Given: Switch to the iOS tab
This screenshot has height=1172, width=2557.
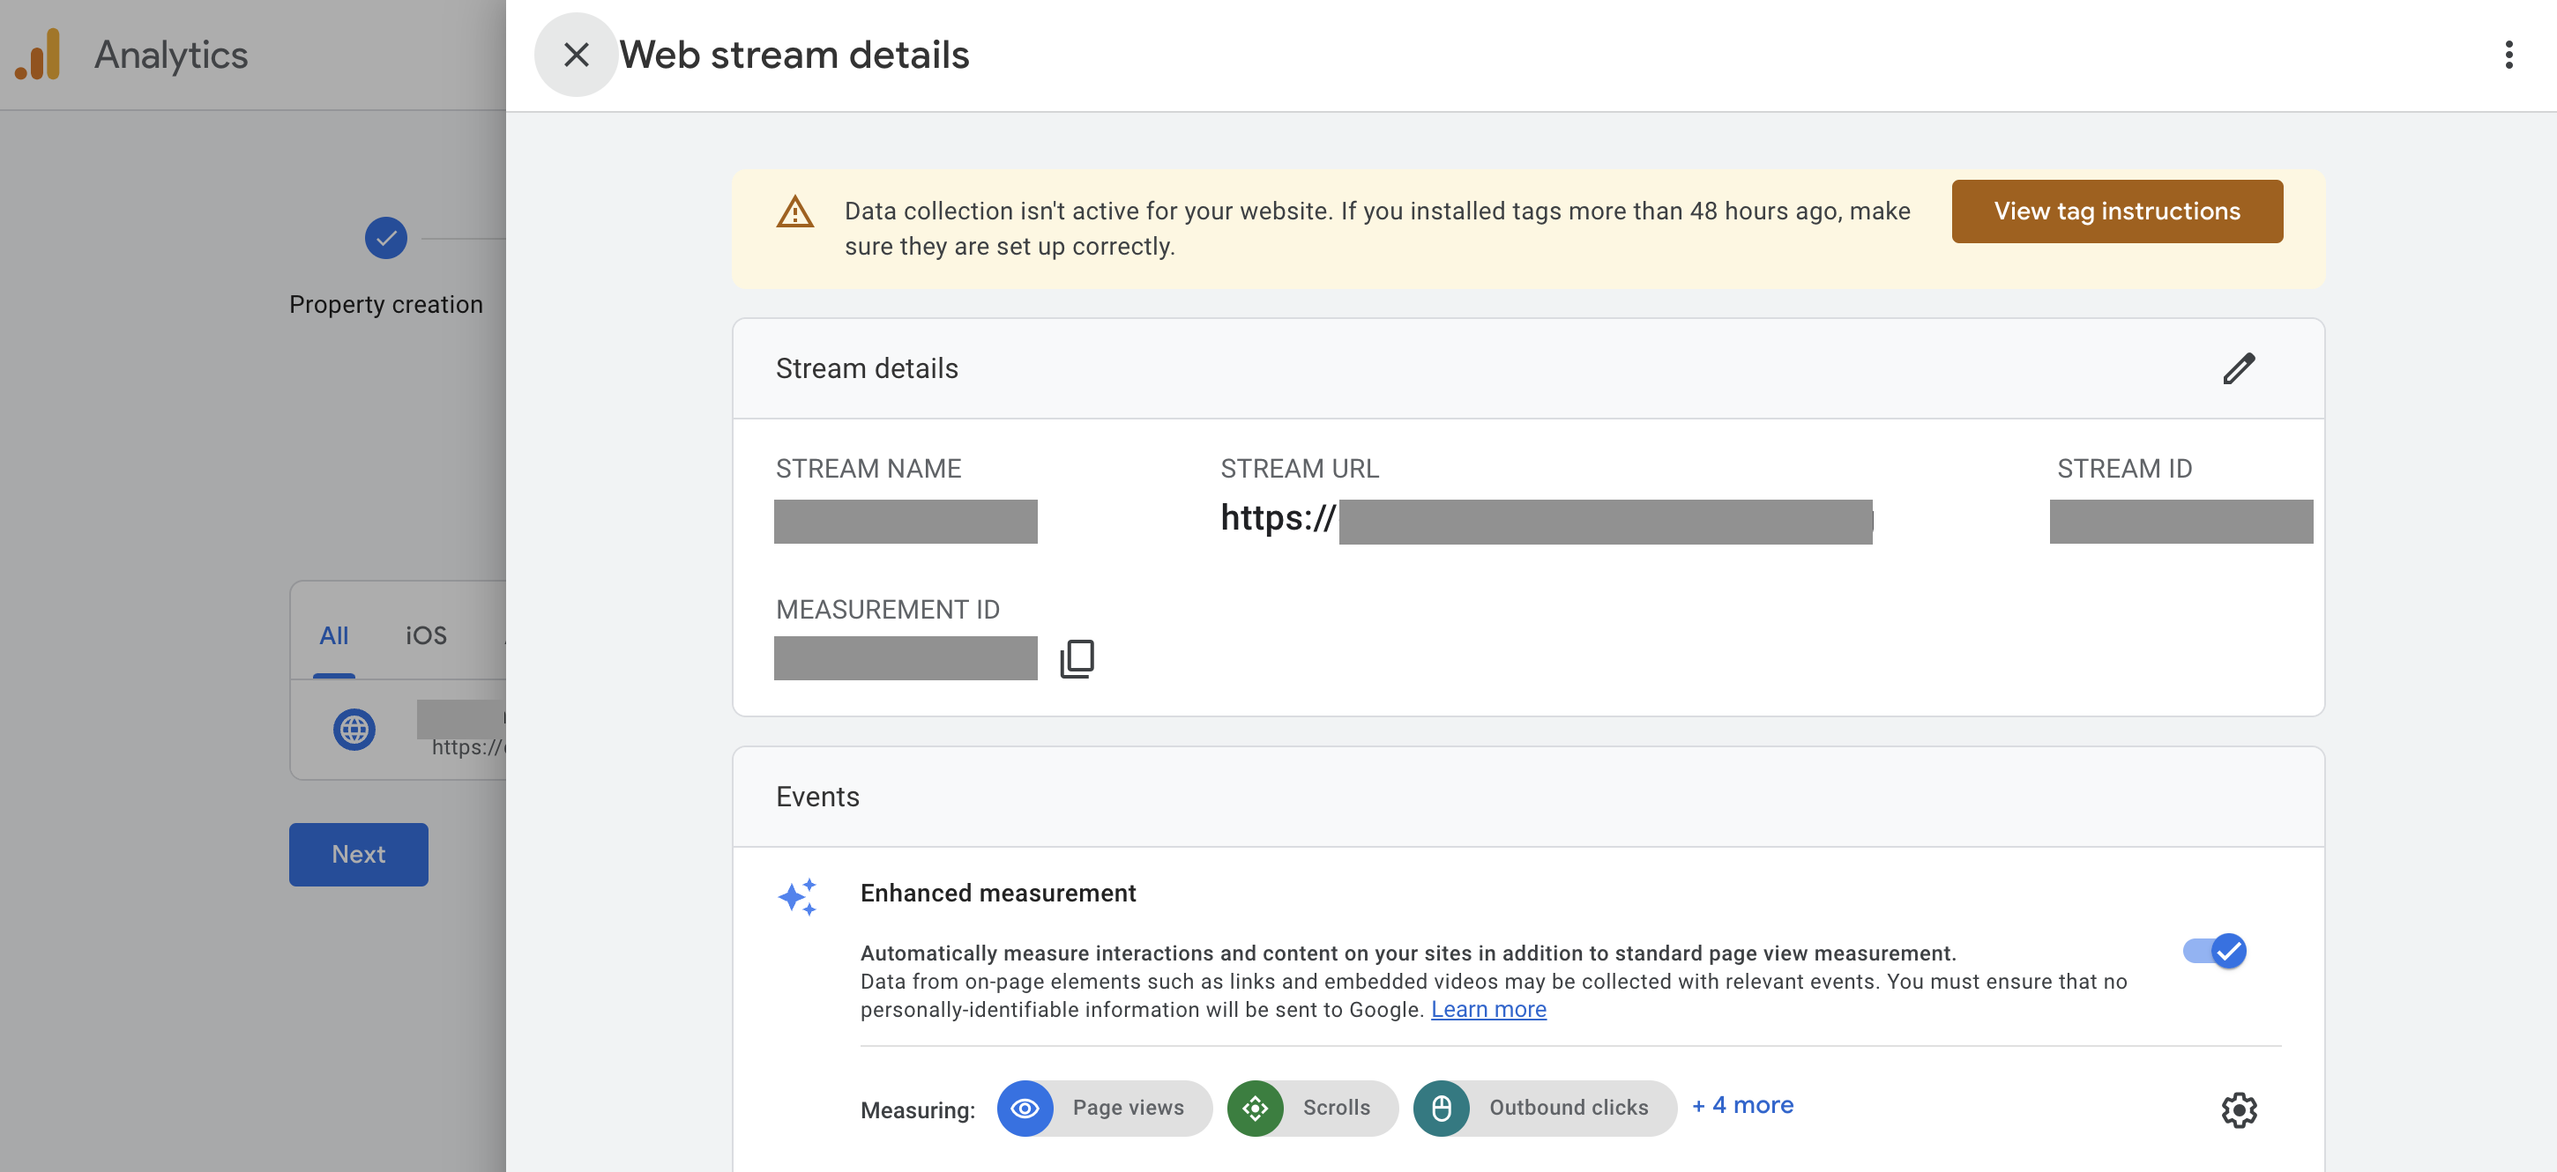Looking at the screenshot, I should (x=426, y=635).
